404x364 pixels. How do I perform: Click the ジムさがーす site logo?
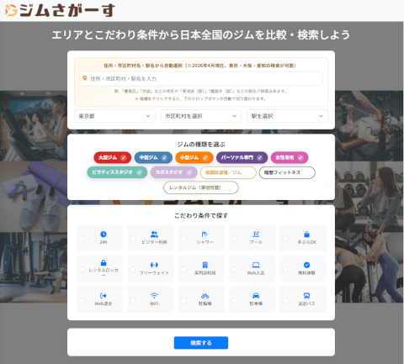(60, 10)
